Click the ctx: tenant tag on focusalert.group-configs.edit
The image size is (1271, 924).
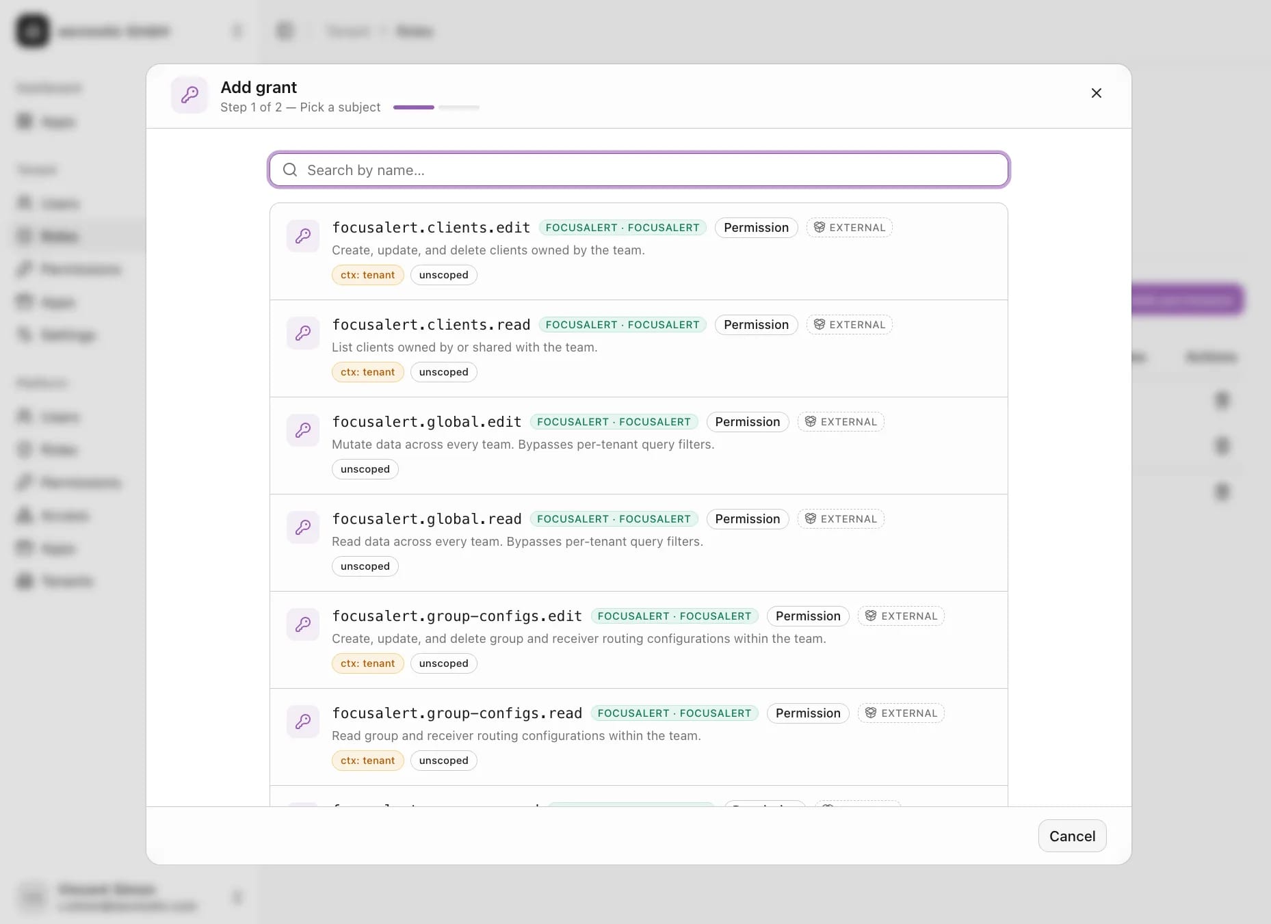click(368, 663)
